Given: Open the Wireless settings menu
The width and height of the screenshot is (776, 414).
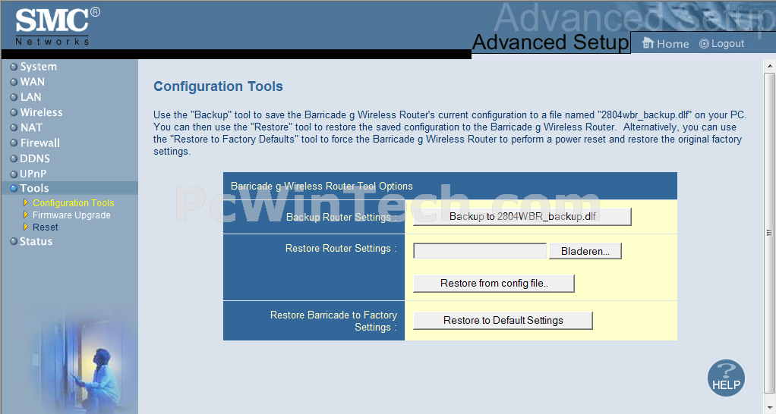Looking at the screenshot, I should tap(42, 112).
